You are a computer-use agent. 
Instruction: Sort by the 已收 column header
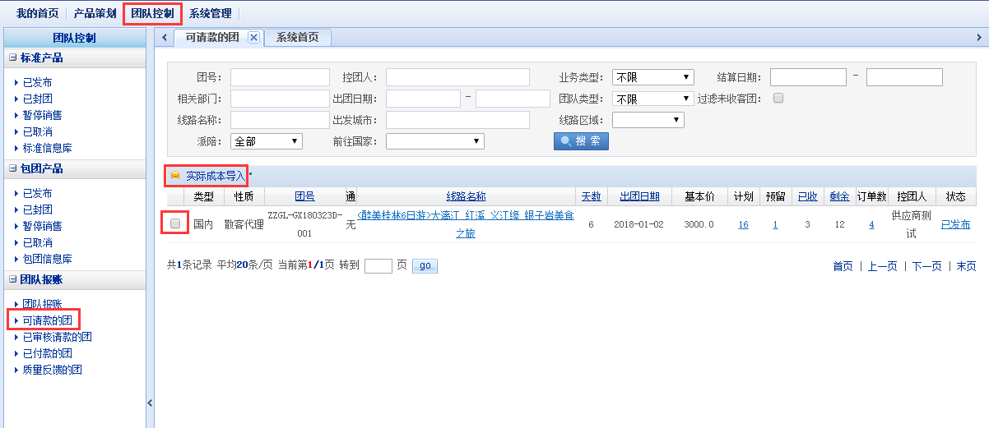point(807,196)
